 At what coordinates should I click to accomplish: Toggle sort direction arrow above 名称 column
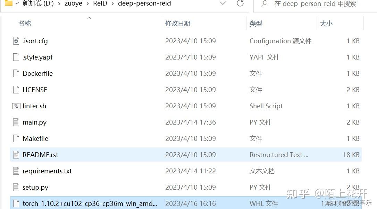pyautogui.click(x=89, y=18)
